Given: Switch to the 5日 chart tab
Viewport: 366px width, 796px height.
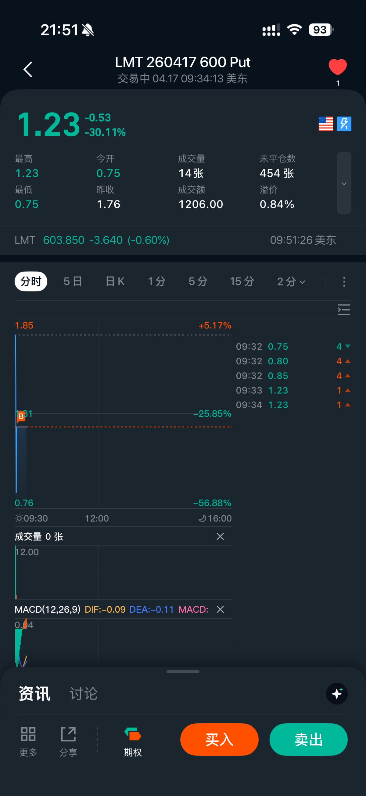Looking at the screenshot, I should (x=73, y=282).
